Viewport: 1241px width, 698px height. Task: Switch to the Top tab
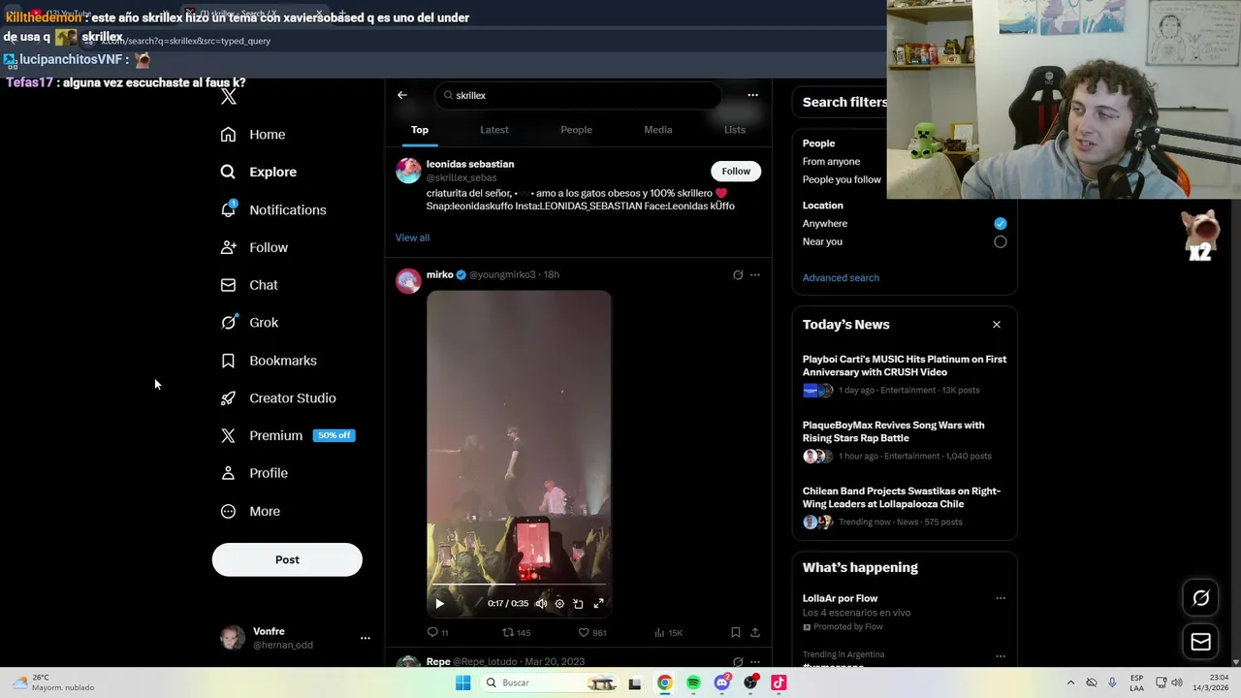click(x=420, y=130)
